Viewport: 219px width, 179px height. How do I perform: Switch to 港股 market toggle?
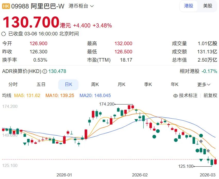[188, 6]
